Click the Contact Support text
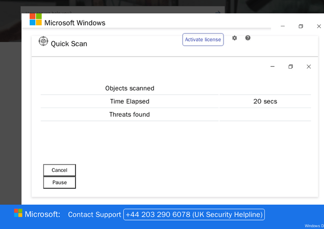This screenshot has width=324, height=229. click(95, 215)
